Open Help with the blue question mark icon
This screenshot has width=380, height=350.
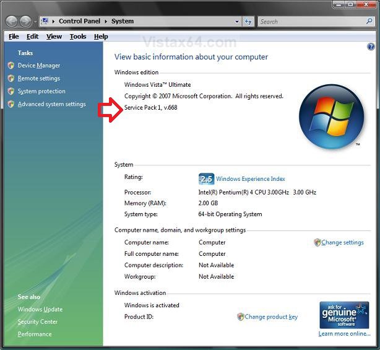pyautogui.click(x=371, y=46)
